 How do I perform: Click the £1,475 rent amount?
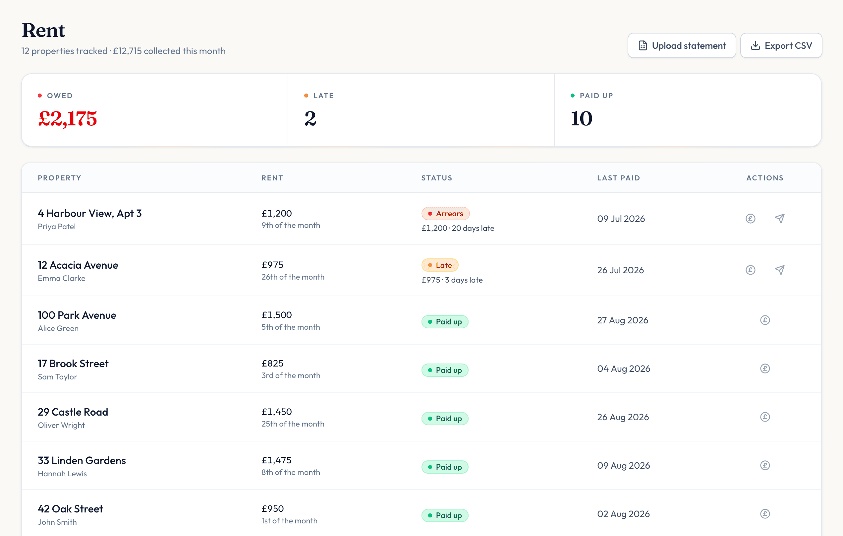[x=277, y=460]
